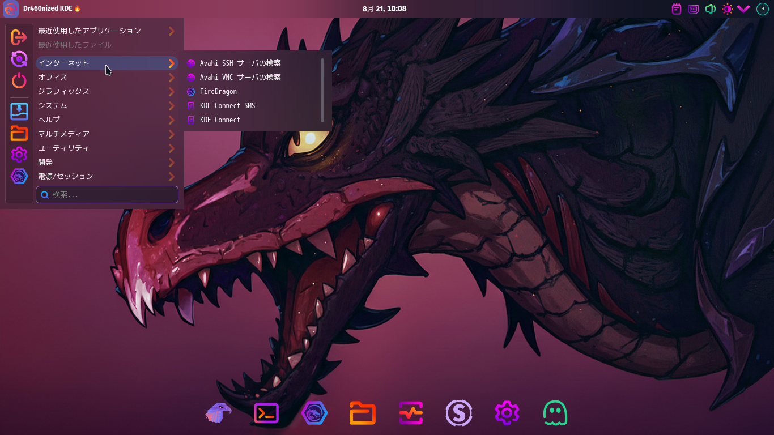
Task: Select the インターネット category
Action: (x=107, y=63)
